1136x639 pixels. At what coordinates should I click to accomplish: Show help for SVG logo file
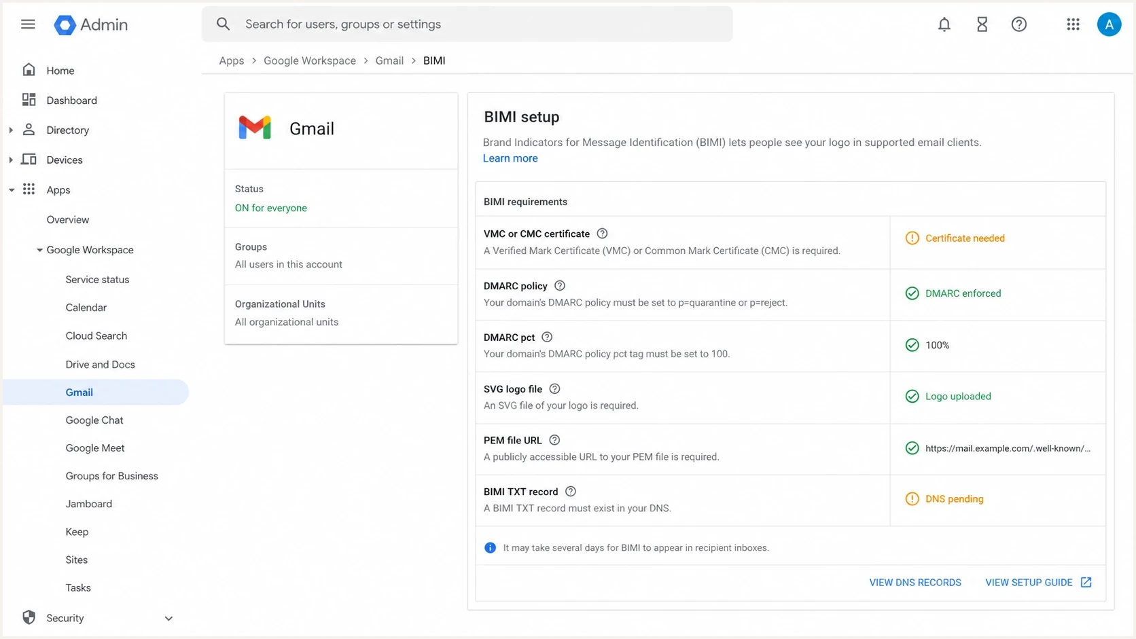pos(554,389)
